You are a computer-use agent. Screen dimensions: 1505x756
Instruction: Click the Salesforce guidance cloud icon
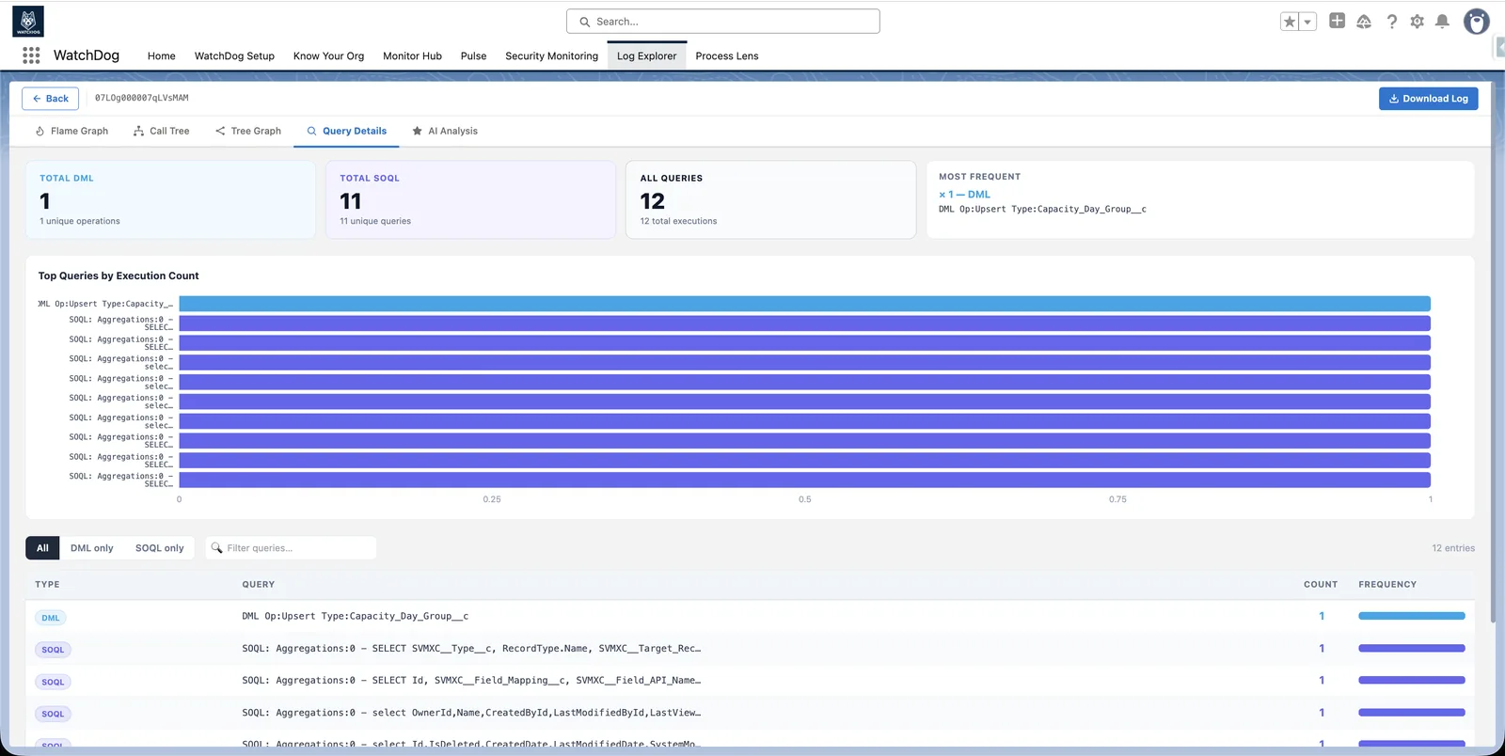pyautogui.click(x=1364, y=22)
